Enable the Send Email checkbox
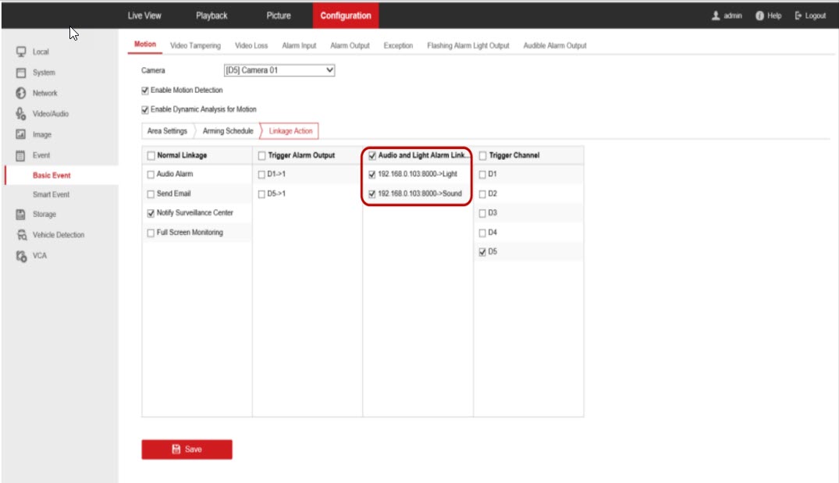 (x=151, y=194)
